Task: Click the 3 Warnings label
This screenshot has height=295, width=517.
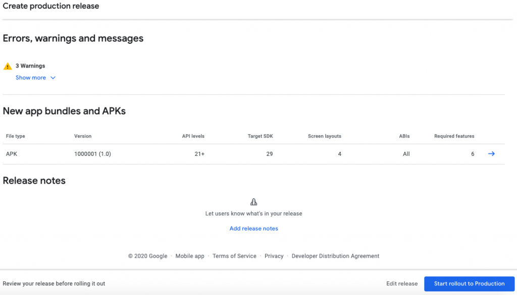Action: point(30,66)
